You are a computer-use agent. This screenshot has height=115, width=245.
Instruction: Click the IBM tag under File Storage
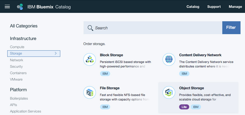(x=105, y=107)
